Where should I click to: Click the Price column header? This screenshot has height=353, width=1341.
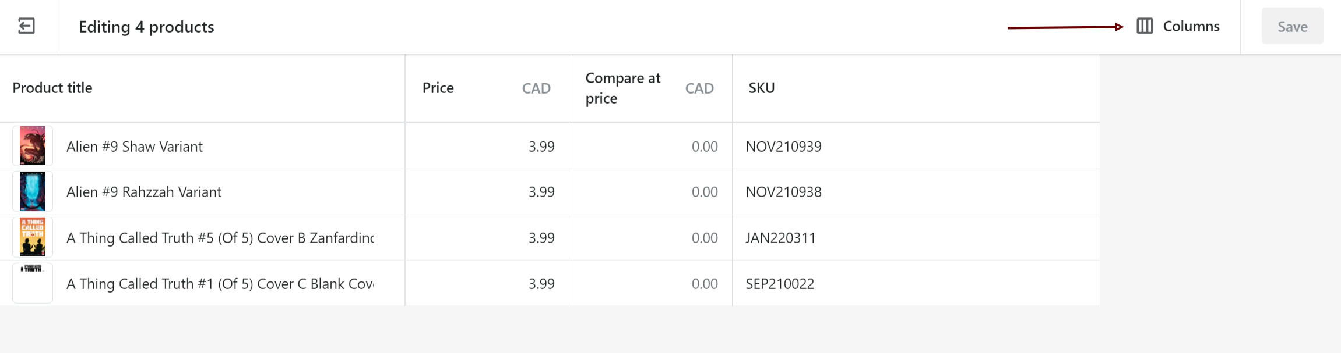click(438, 88)
